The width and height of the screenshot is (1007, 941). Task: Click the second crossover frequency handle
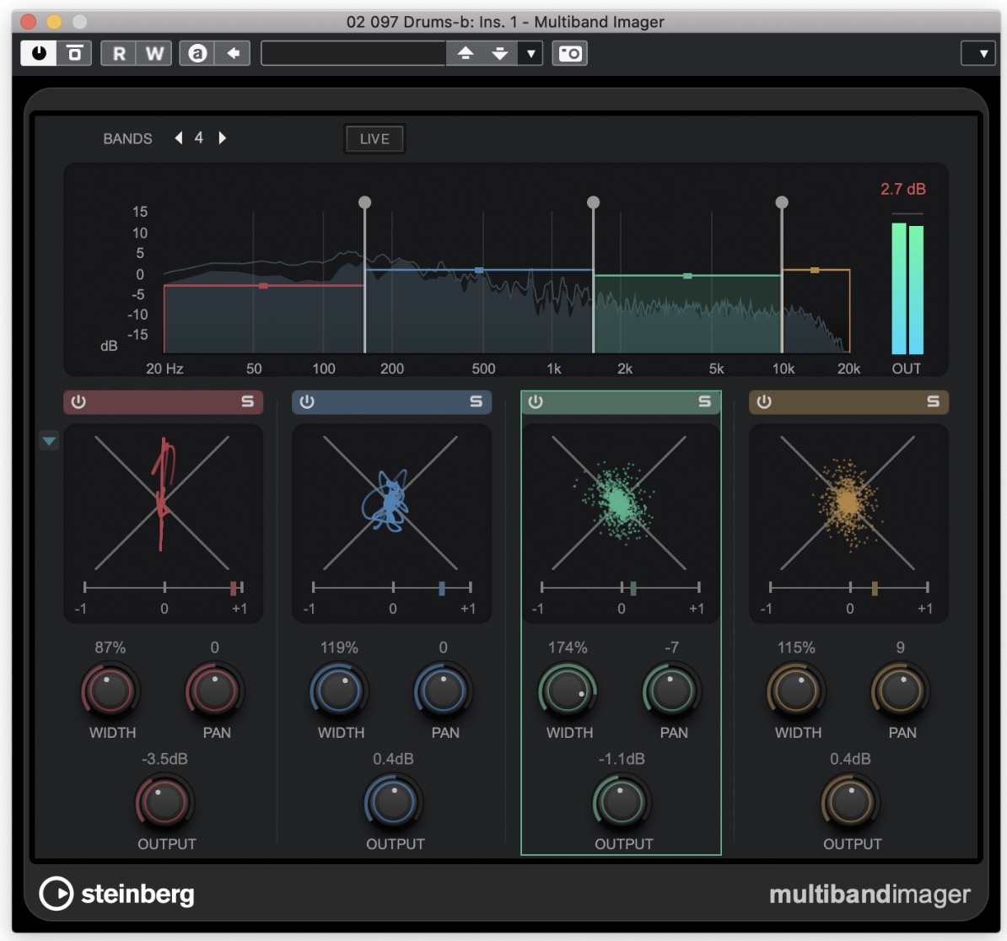[x=594, y=202]
